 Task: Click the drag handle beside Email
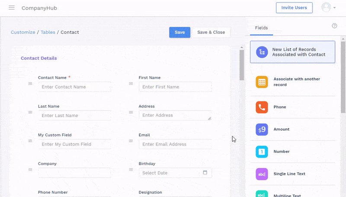click(131, 141)
